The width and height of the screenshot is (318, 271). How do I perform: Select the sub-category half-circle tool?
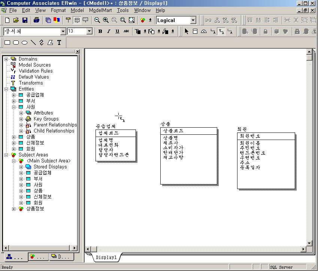[x=204, y=31]
